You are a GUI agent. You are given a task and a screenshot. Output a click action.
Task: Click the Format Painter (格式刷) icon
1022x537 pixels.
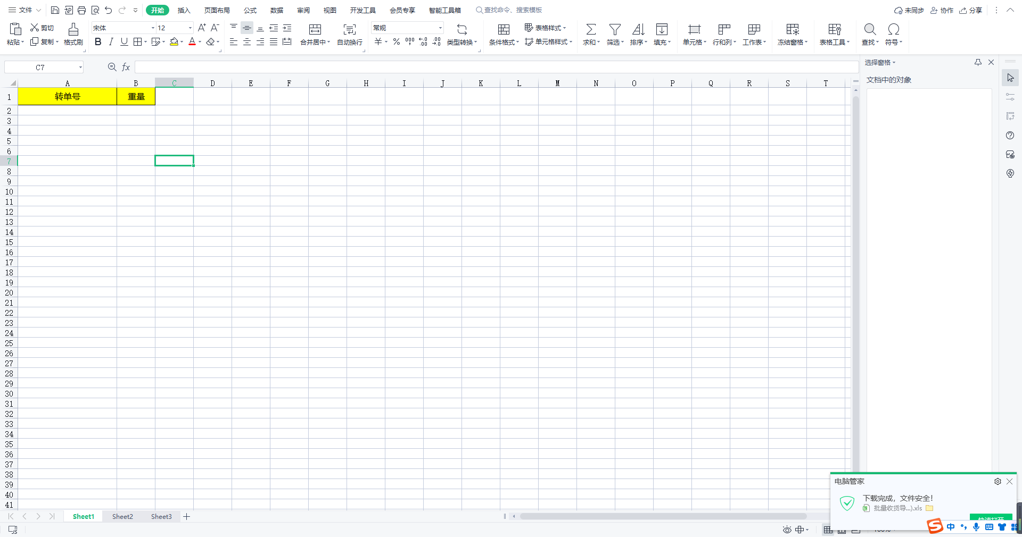73,29
